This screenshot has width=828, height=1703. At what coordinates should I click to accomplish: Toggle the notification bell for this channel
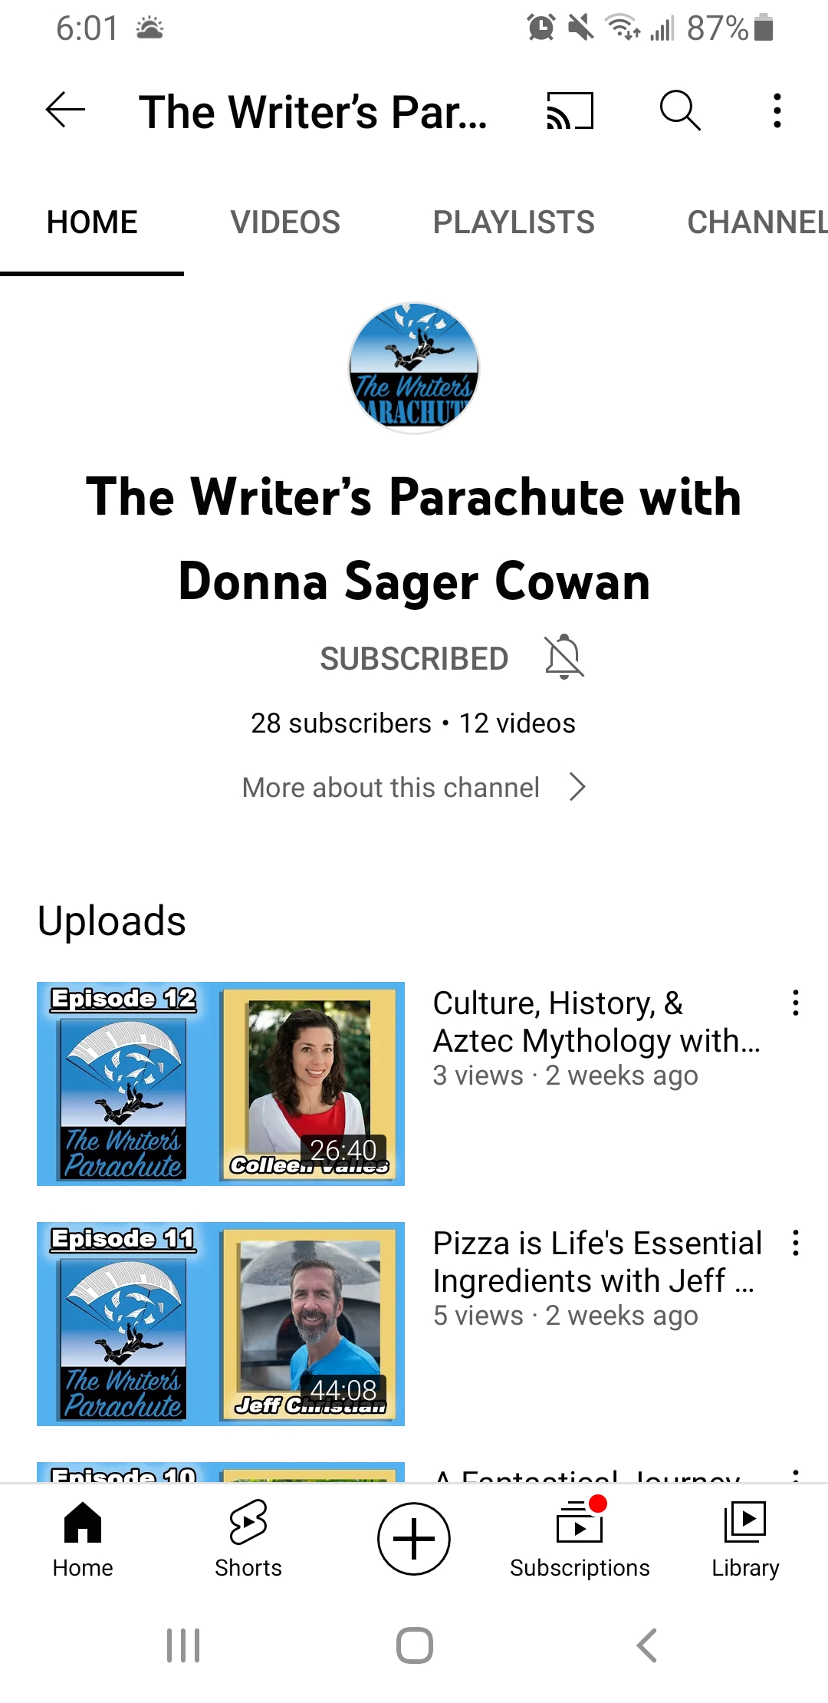[564, 657]
